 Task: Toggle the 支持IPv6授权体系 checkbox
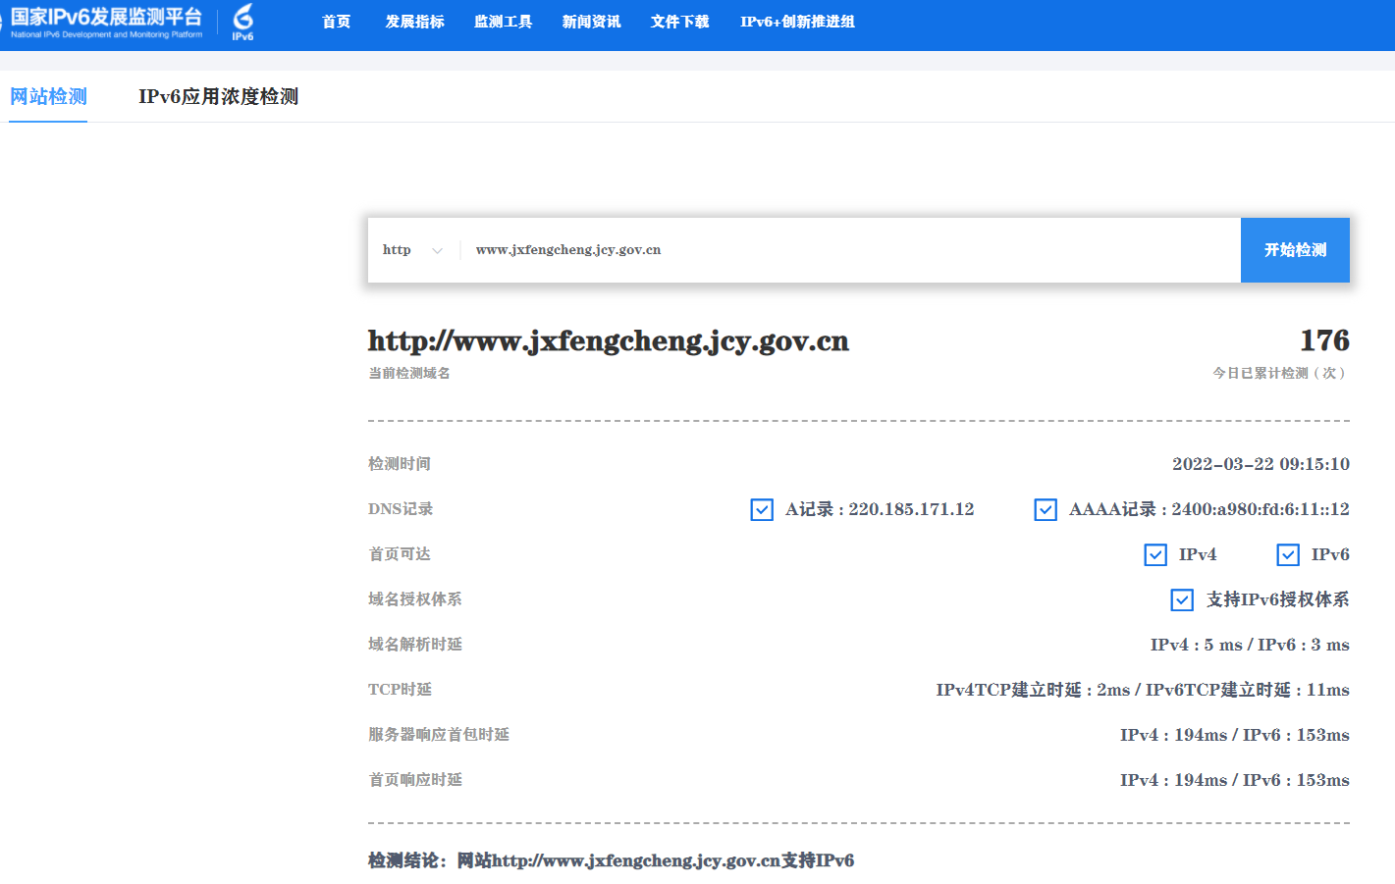click(1182, 599)
